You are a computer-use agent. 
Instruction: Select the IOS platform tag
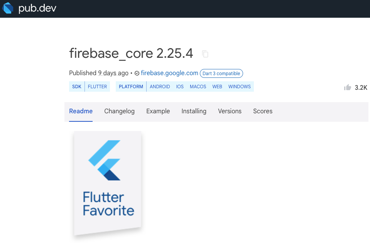tap(180, 86)
